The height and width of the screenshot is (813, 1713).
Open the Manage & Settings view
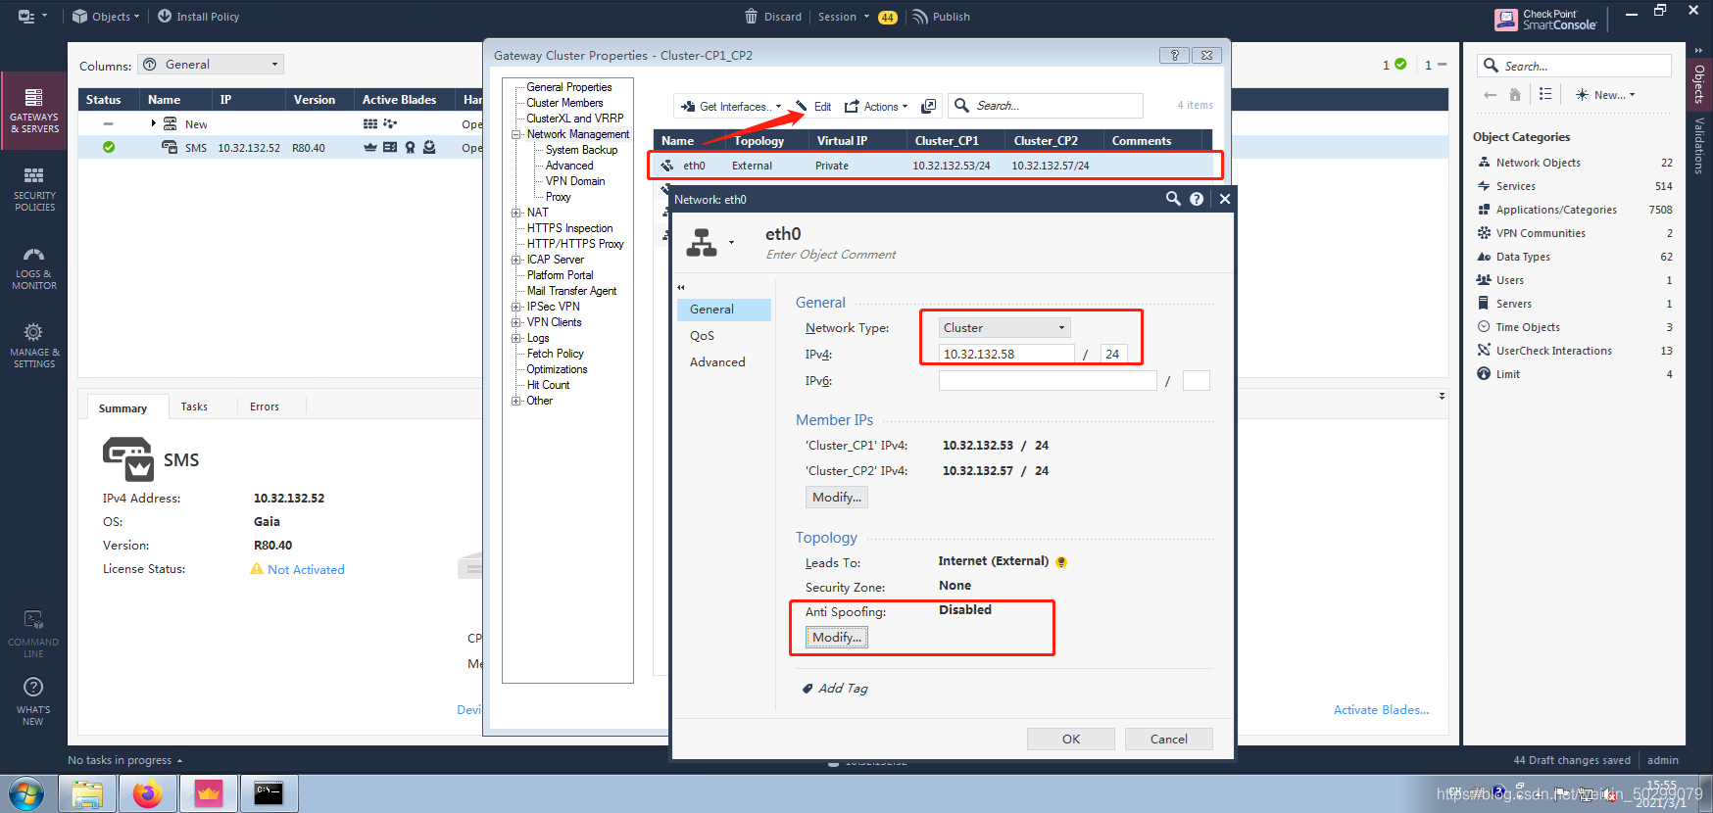(x=34, y=346)
